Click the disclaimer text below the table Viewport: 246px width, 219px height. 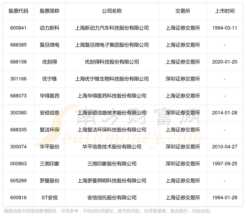108,211
